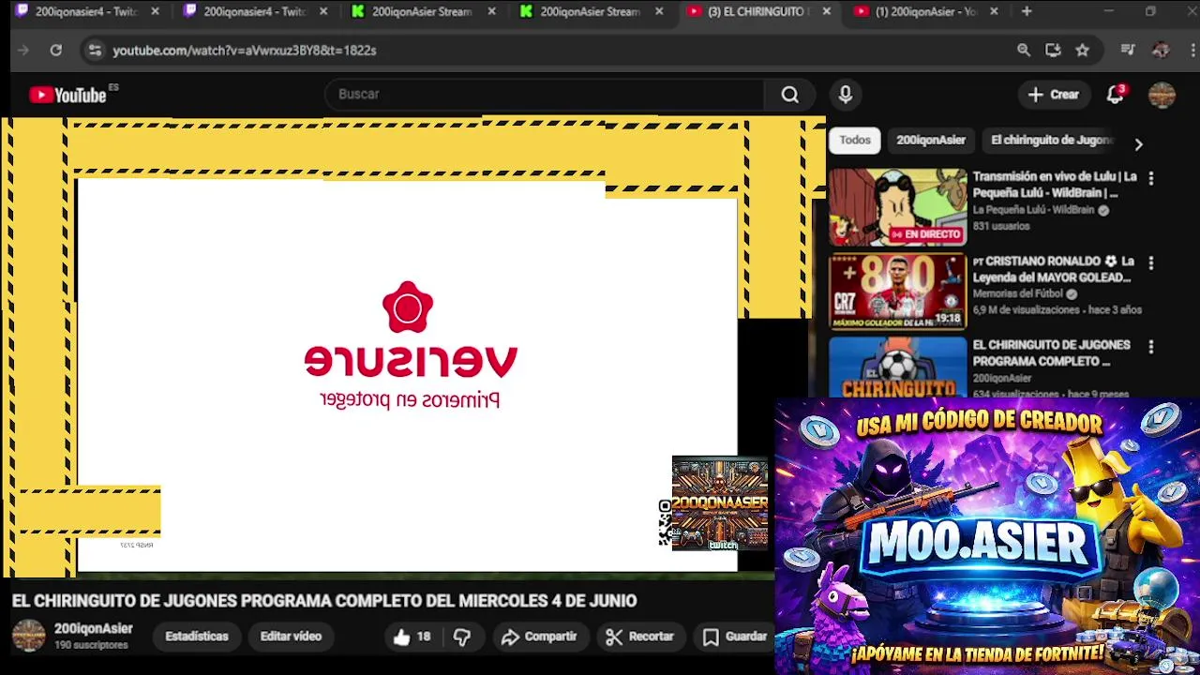Click the browser zoom magnifier icon

pos(1024,51)
